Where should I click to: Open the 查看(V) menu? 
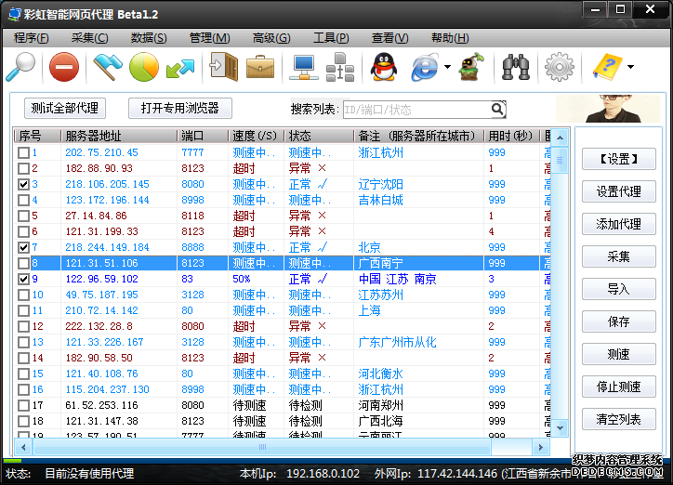coord(389,38)
